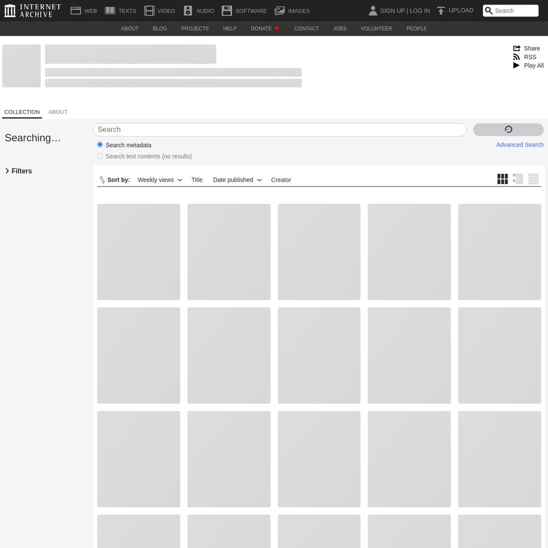Click the Internet Archive logo
The width and height of the screenshot is (548, 548).
(32, 10)
